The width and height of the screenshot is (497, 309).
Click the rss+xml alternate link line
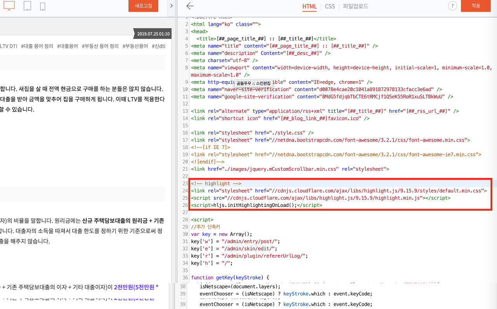tap(325, 111)
